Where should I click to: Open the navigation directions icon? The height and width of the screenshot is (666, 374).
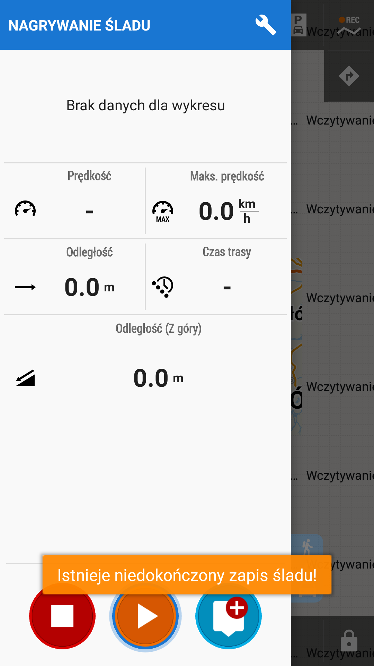pyautogui.click(x=349, y=76)
